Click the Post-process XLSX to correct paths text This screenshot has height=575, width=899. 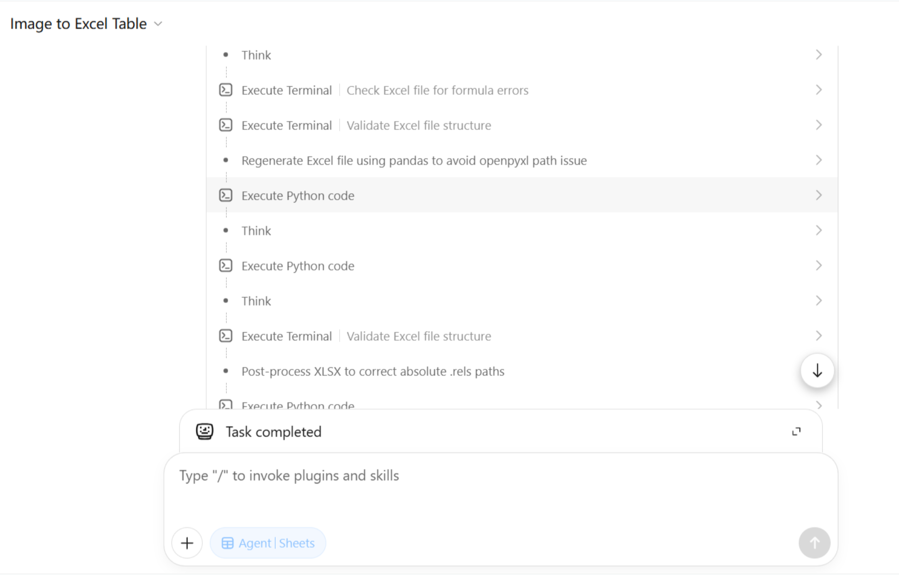pyautogui.click(x=373, y=371)
